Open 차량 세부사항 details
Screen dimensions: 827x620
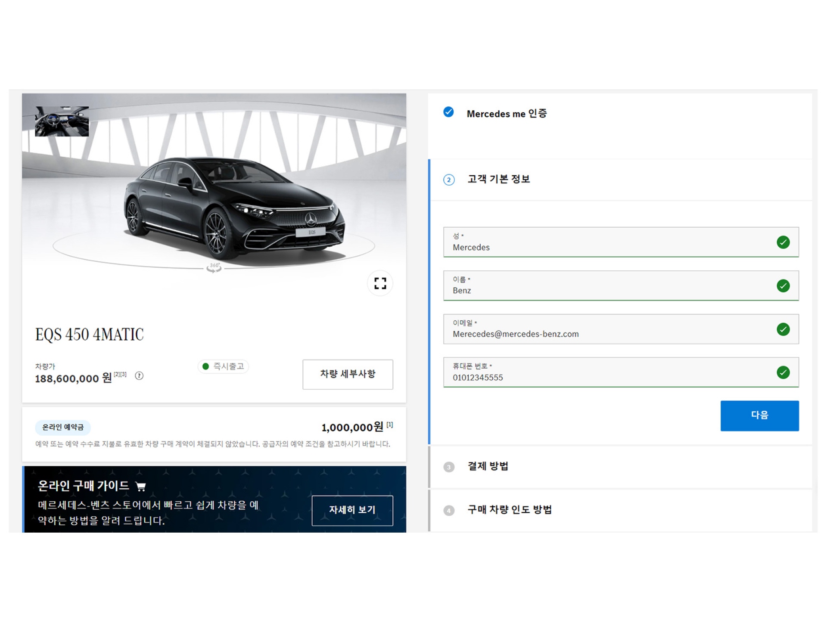pyautogui.click(x=348, y=375)
